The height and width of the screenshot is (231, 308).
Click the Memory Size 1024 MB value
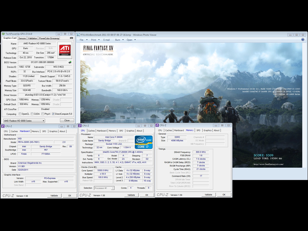point(26,90)
